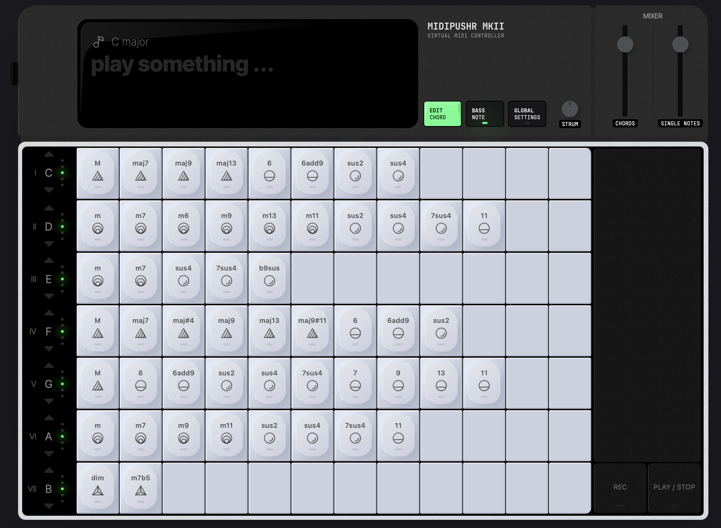Toggle the Edit Chord mode
Image resolution: width=721 pixels, height=528 pixels.
pos(443,114)
